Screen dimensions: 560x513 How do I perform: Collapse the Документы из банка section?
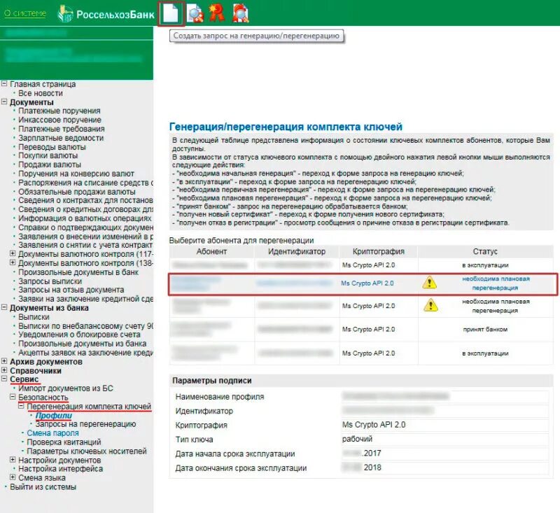coord(4,307)
